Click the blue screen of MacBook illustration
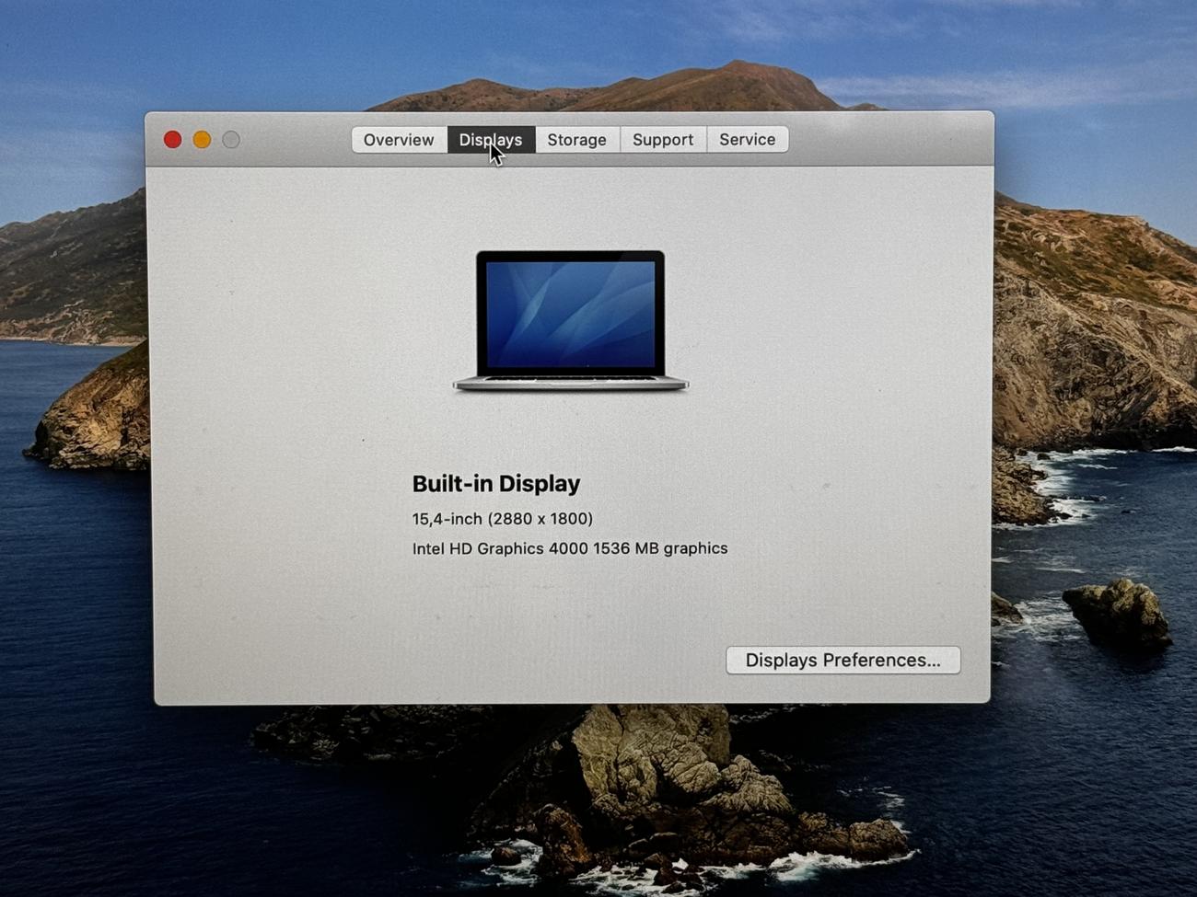The height and width of the screenshot is (897, 1197). pyautogui.click(x=570, y=313)
